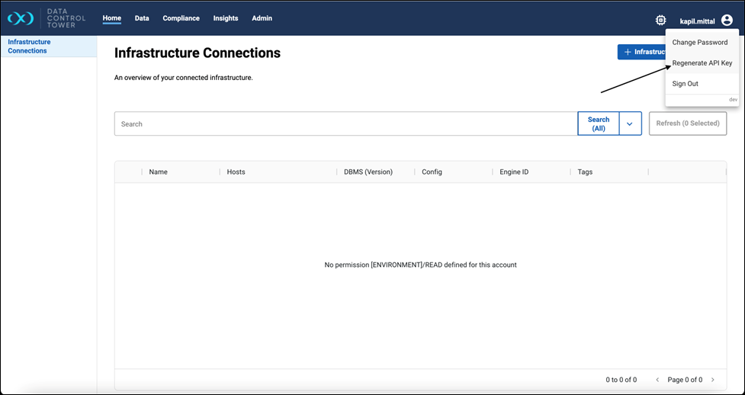Open the Insights section
Screen dimensions: 745x395
pyautogui.click(x=226, y=18)
